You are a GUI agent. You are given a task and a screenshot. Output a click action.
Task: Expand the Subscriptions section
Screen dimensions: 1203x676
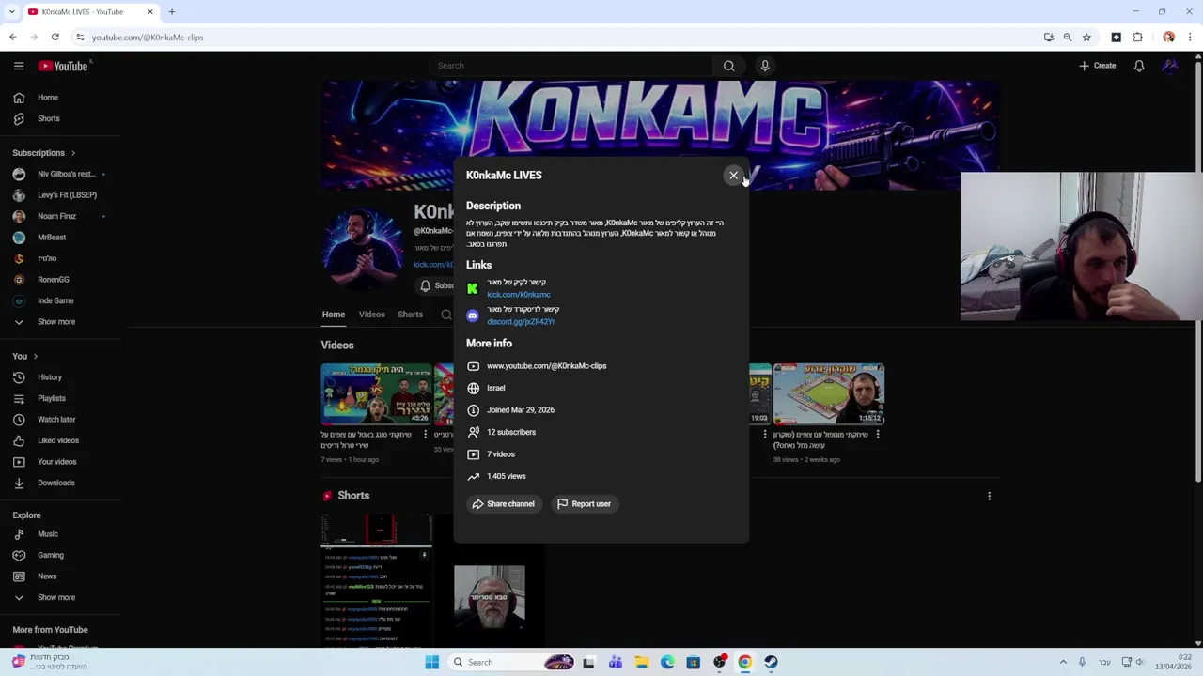pos(44,153)
